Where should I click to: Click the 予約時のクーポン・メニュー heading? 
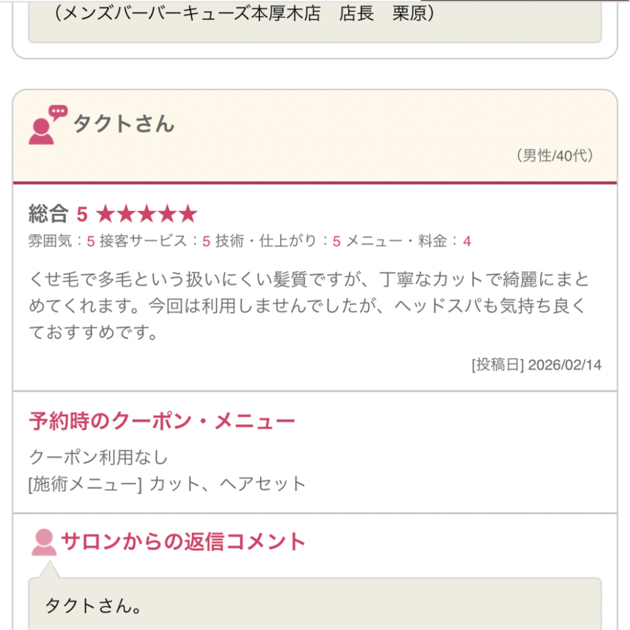(162, 421)
